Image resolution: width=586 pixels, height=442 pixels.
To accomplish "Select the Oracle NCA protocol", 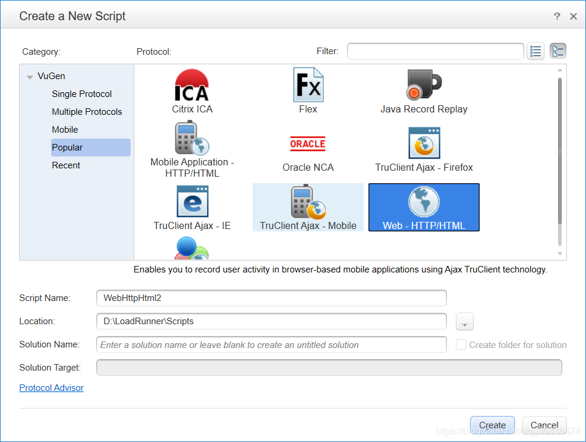I will [308, 154].
